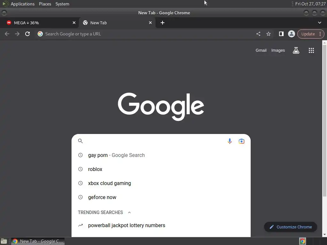This screenshot has width=327, height=245.
Task: Open the Images link
Action: [278, 50]
